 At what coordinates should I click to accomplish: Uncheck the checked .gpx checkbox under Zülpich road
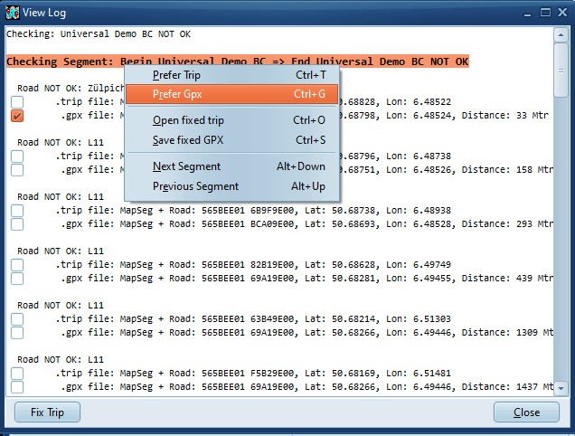coord(17,116)
